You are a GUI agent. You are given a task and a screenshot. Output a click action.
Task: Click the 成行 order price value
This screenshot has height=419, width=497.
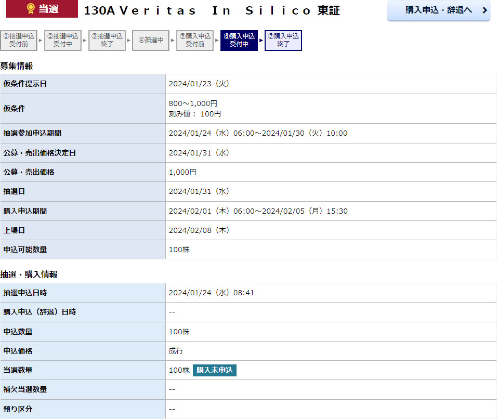(x=176, y=351)
